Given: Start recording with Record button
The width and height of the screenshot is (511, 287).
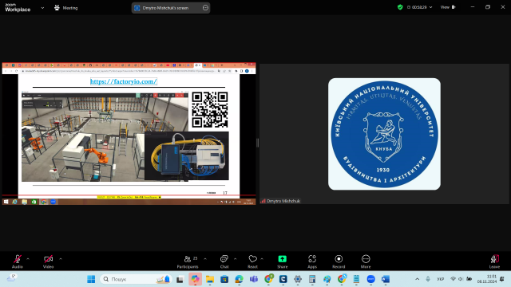Looking at the screenshot, I should pos(339,261).
